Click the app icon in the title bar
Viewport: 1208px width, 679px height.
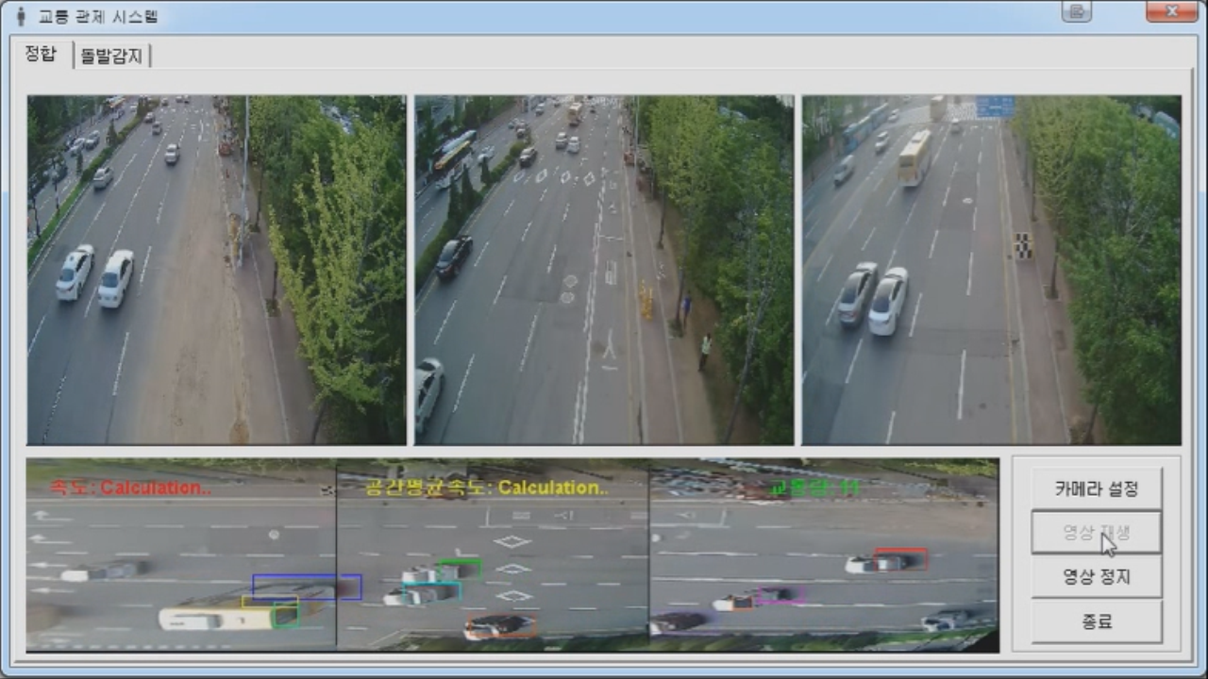pos(20,16)
